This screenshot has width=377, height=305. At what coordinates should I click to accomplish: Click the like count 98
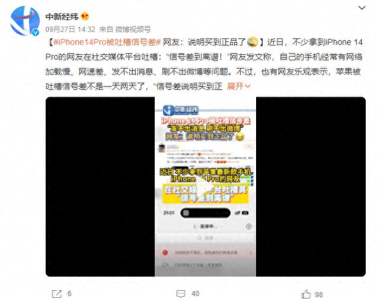319,294
